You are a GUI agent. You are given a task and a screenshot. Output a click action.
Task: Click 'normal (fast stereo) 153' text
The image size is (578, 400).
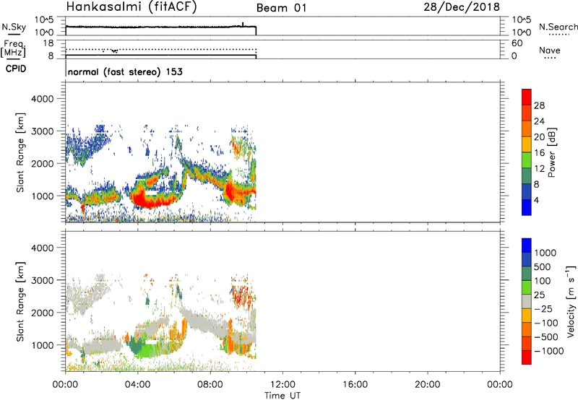tap(125, 71)
